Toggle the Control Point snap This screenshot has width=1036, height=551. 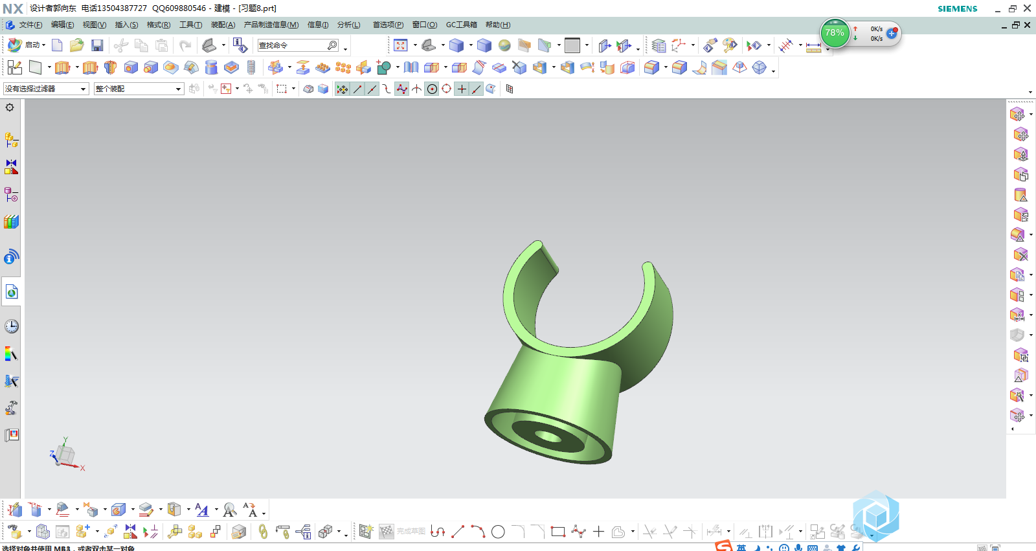click(387, 89)
